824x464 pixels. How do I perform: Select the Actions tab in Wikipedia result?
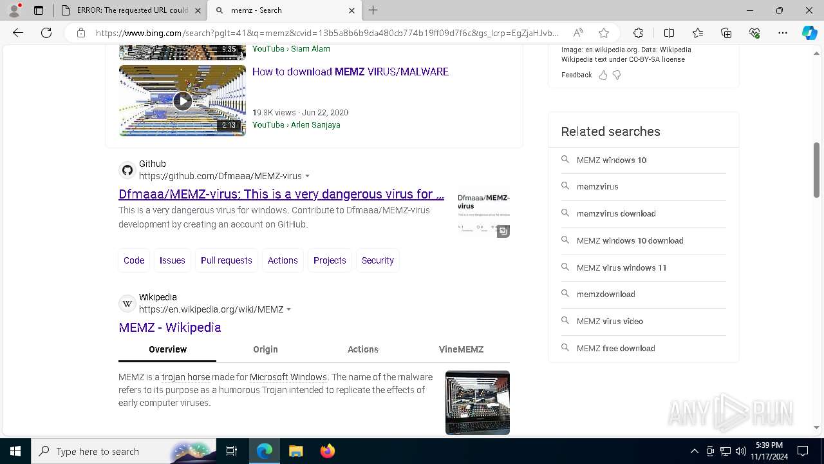pyautogui.click(x=363, y=349)
